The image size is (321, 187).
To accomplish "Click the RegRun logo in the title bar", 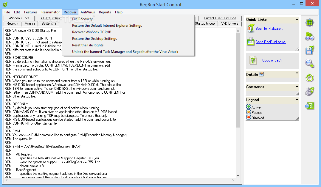I will coord(5,4).
